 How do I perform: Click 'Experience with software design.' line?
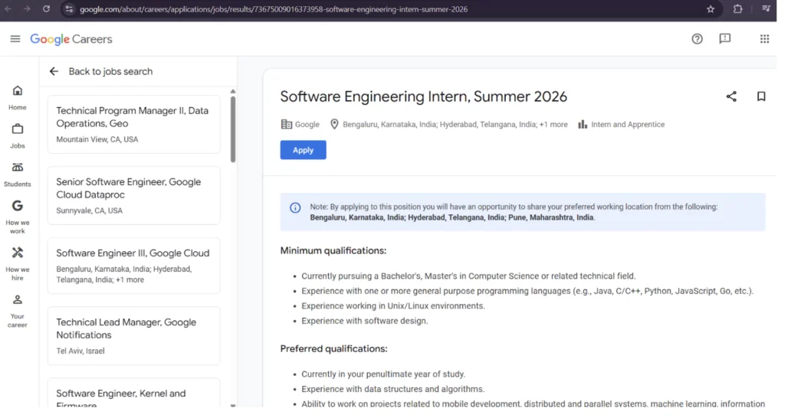pyautogui.click(x=364, y=321)
